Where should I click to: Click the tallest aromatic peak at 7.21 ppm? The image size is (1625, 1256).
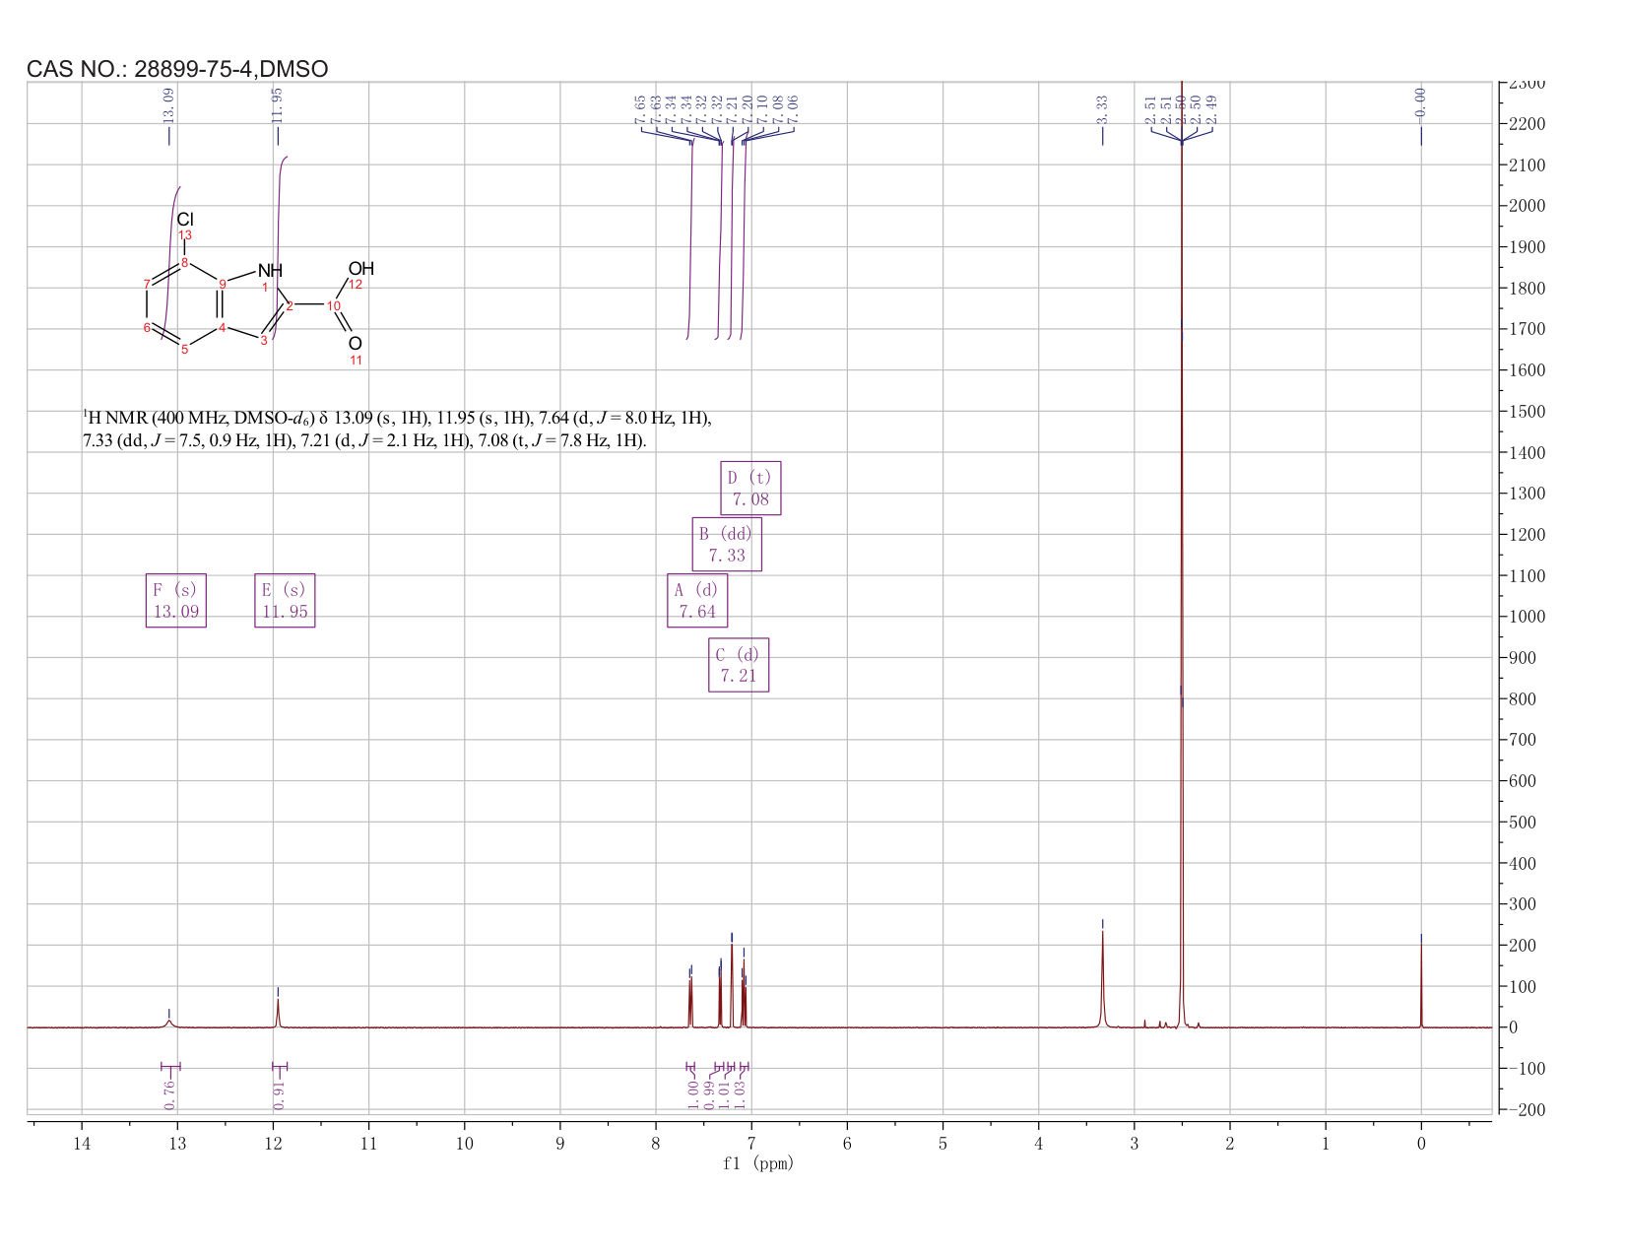click(x=732, y=985)
